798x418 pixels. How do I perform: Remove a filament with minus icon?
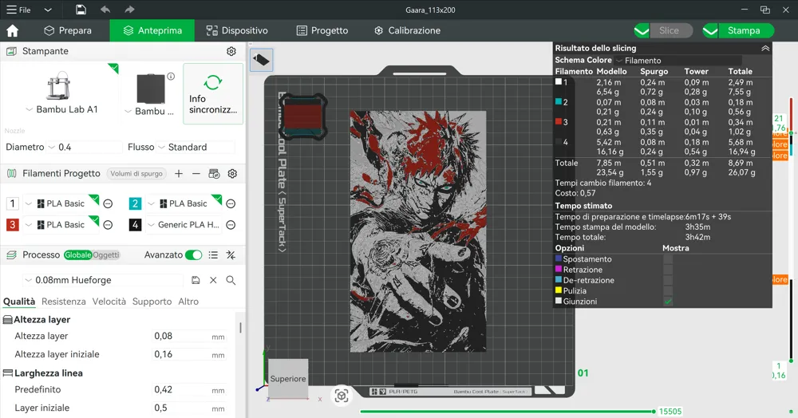196,173
